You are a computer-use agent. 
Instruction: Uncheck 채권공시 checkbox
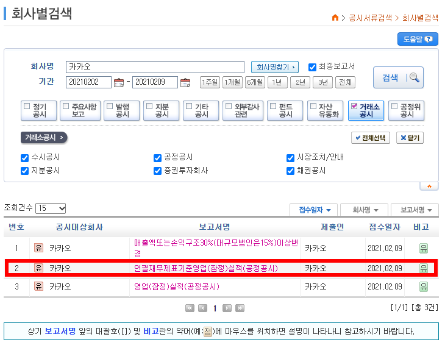tap(290, 171)
